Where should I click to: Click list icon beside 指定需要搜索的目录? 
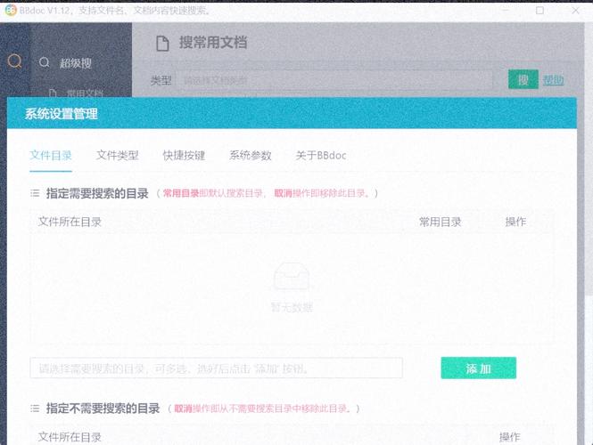click(35, 194)
